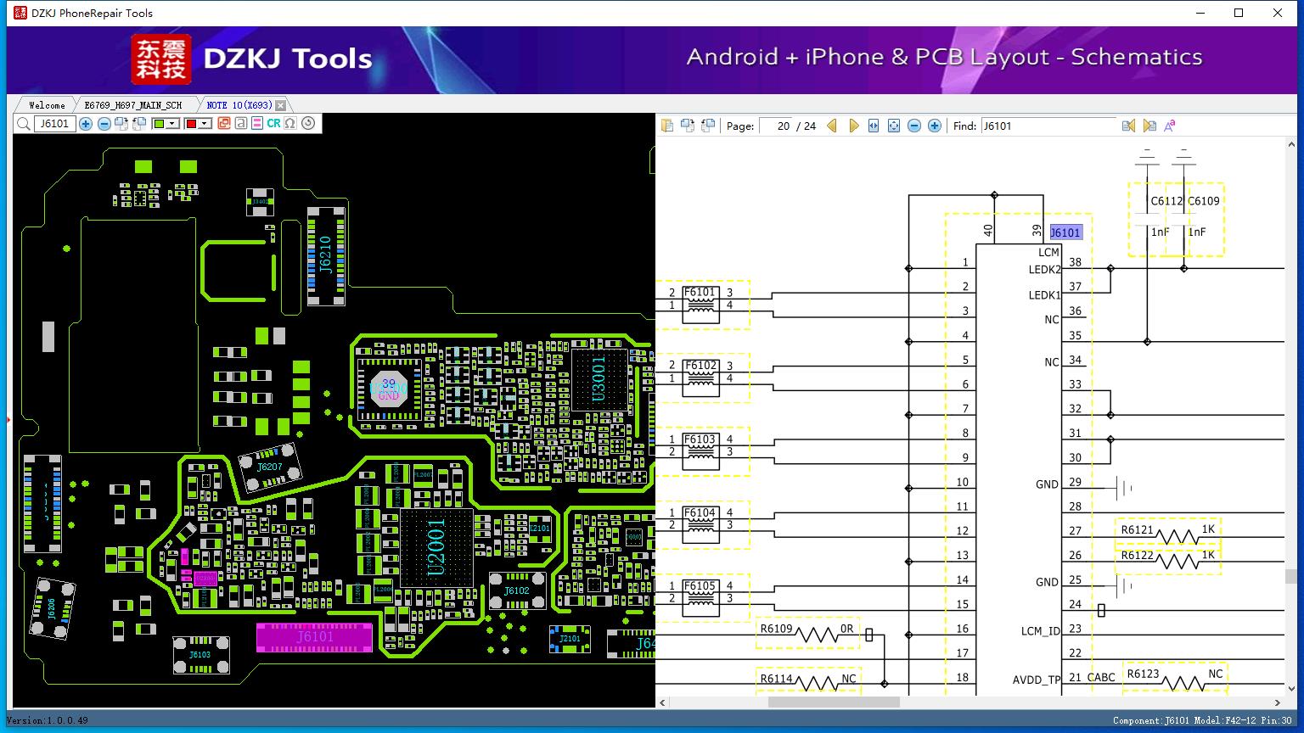This screenshot has width=1304, height=733.
Task: Click the pink striped icon in PCB toolbar
Action: point(257,124)
